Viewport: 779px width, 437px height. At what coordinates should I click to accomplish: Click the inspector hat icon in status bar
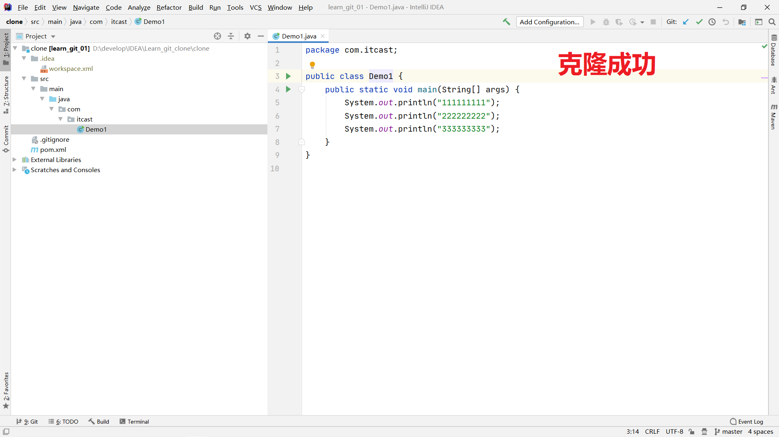[x=704, y=432]
